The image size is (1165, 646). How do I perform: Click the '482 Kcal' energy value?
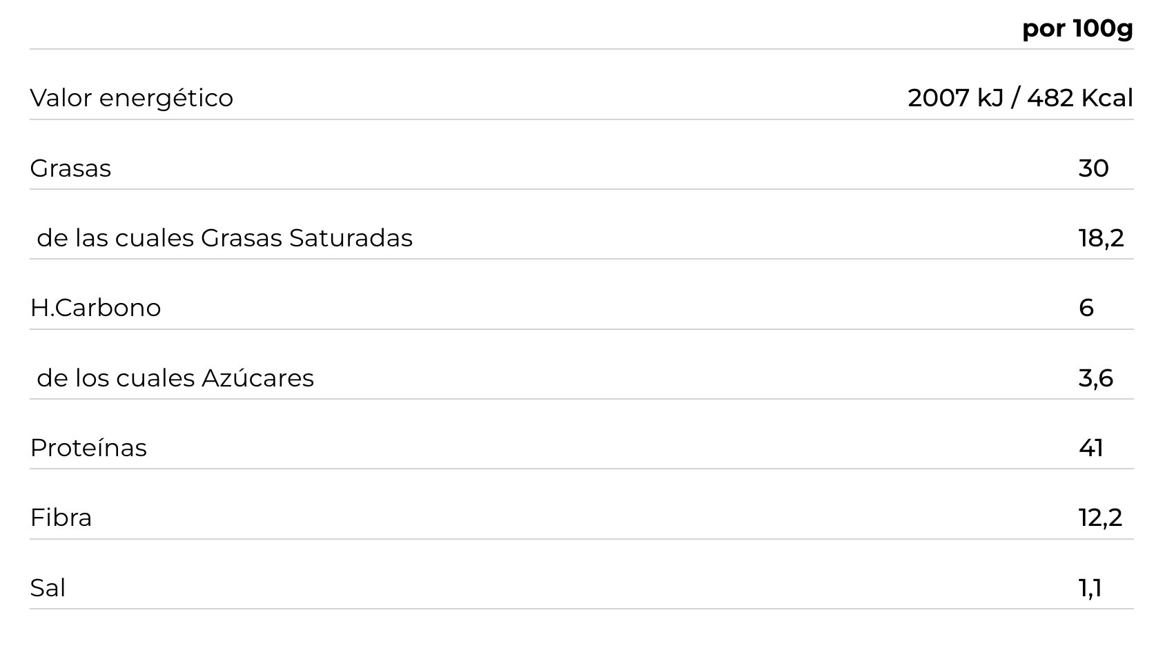[x=1079, y=98]
